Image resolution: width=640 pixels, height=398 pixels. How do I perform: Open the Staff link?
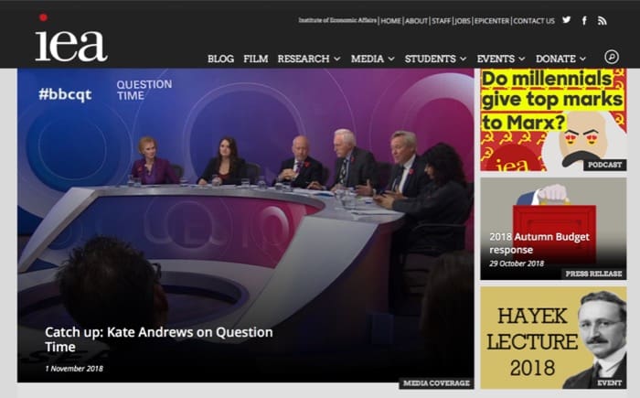tap(442, 21)
